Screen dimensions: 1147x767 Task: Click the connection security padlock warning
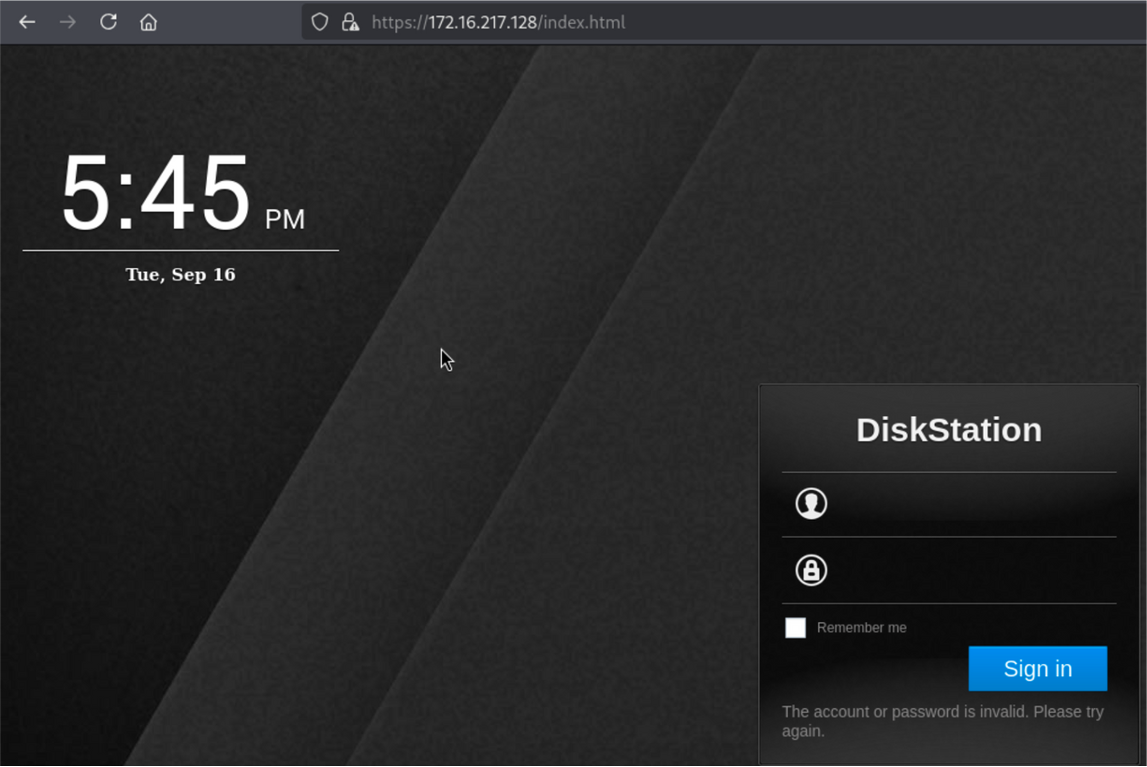(350, 22)
